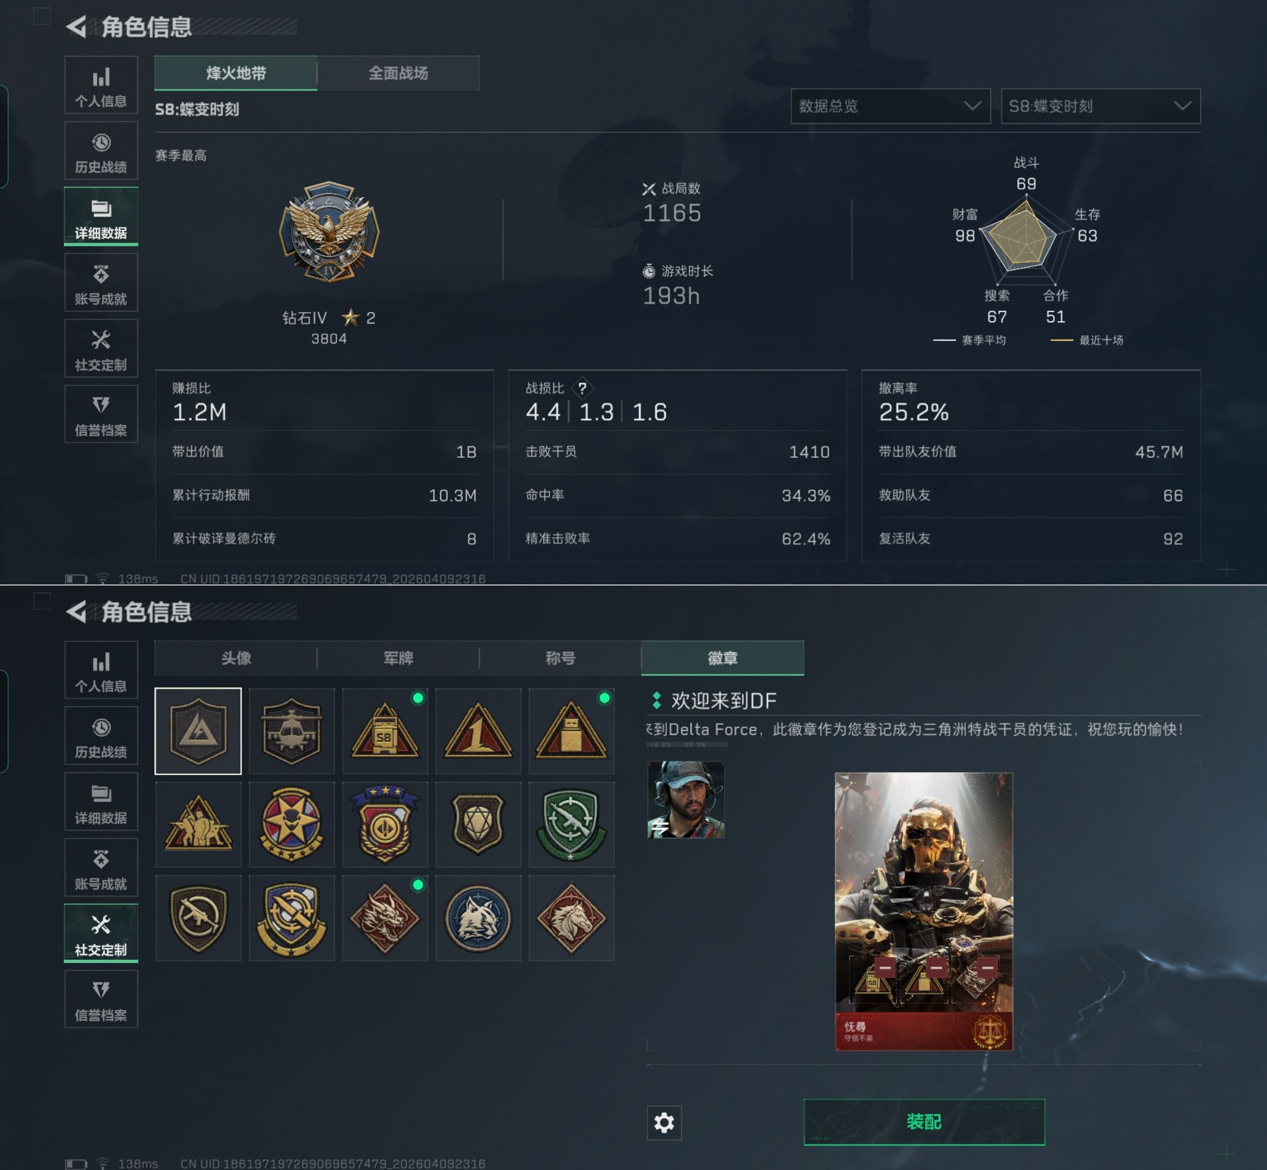This screenshot has width=1267, height=1170.
Task: Remove the first equipped badge with minus
Action: [885, 968]
